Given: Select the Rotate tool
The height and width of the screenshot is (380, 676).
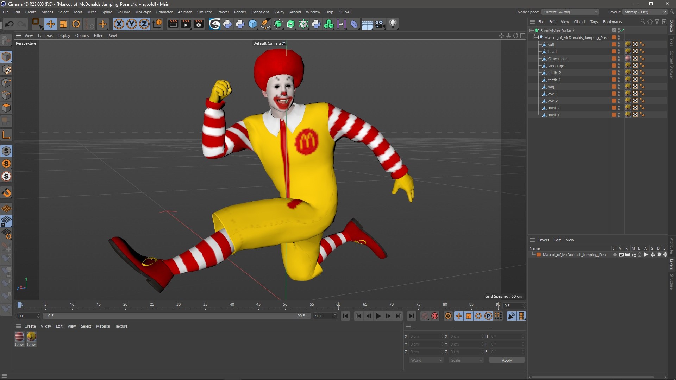Looking at the screenshot, I should point(76,24).
